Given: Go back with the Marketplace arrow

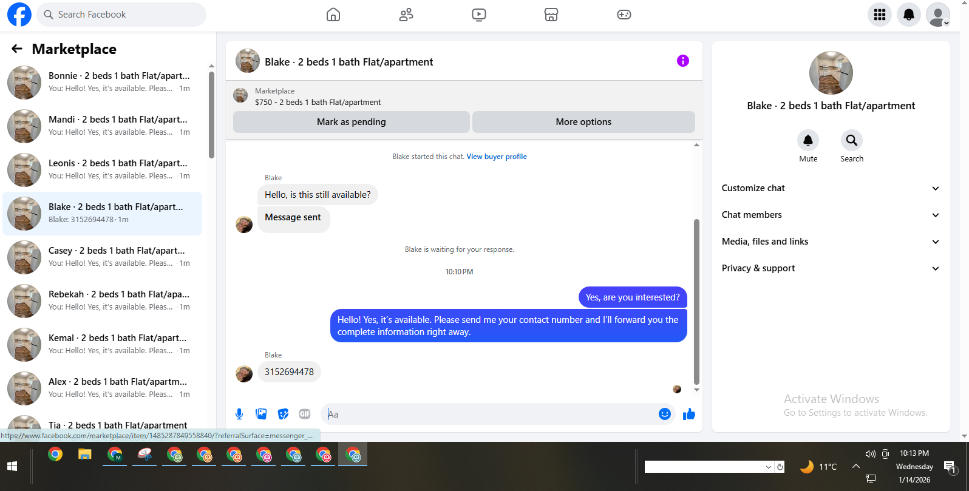Looking at the screenshot, I should [x=17, y=49].
